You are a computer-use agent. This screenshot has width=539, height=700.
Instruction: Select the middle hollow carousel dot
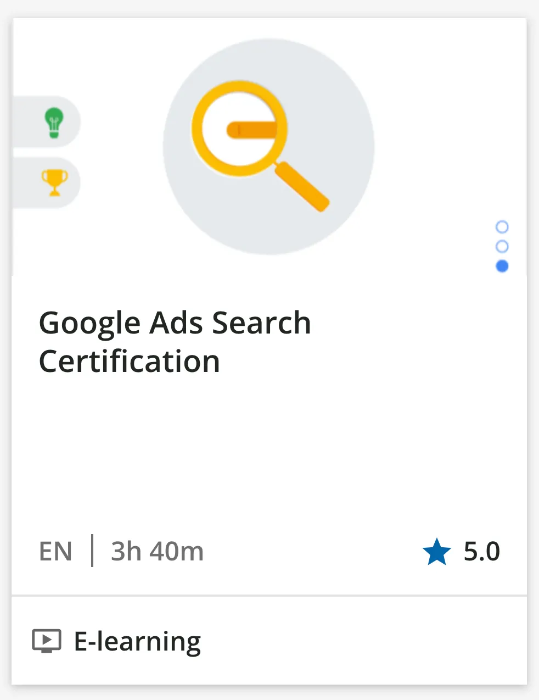coord(502,246)
